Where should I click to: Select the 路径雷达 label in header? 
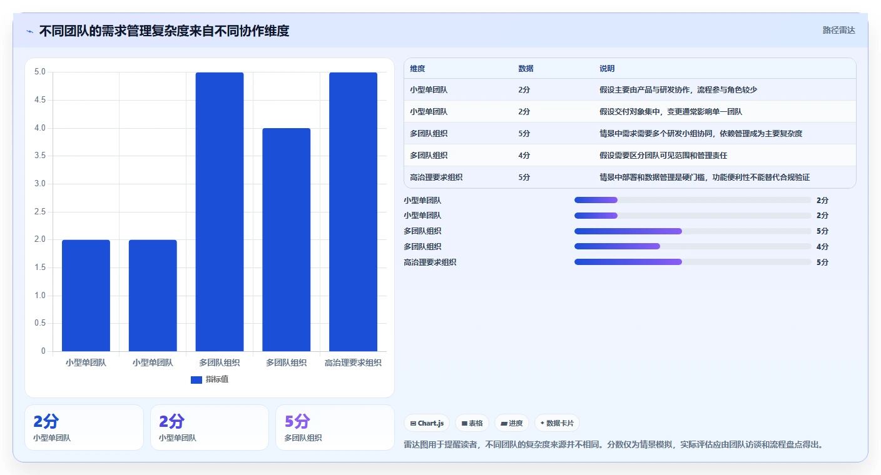838,30
